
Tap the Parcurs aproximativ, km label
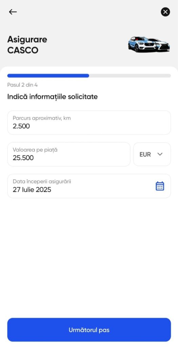[x=42, y=118]
